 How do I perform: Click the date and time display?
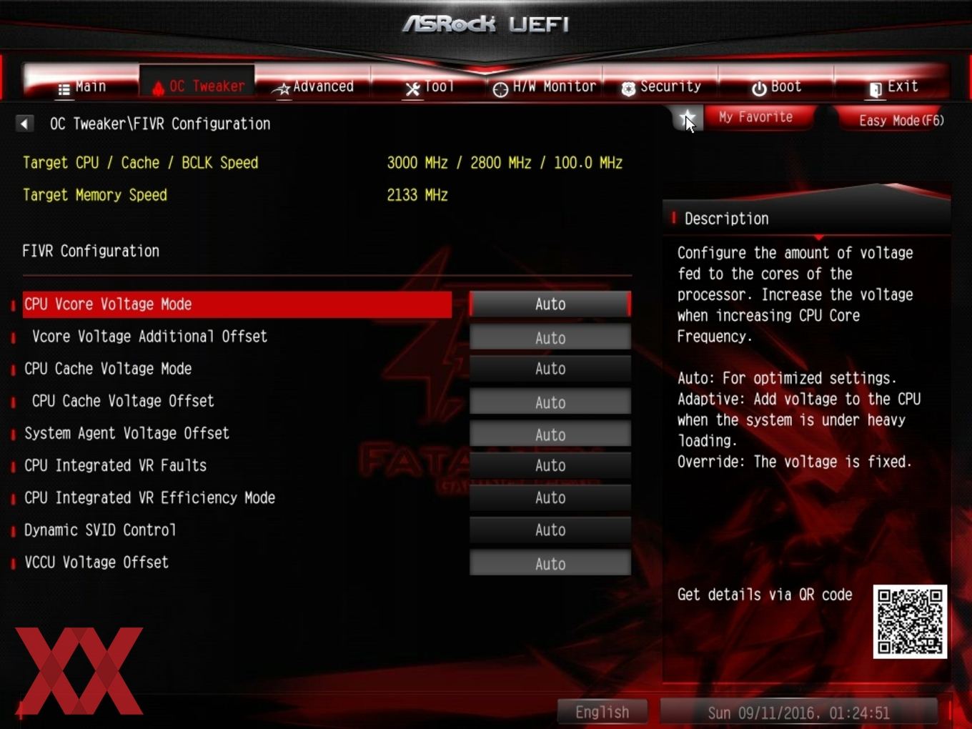(x=799, y=713)
